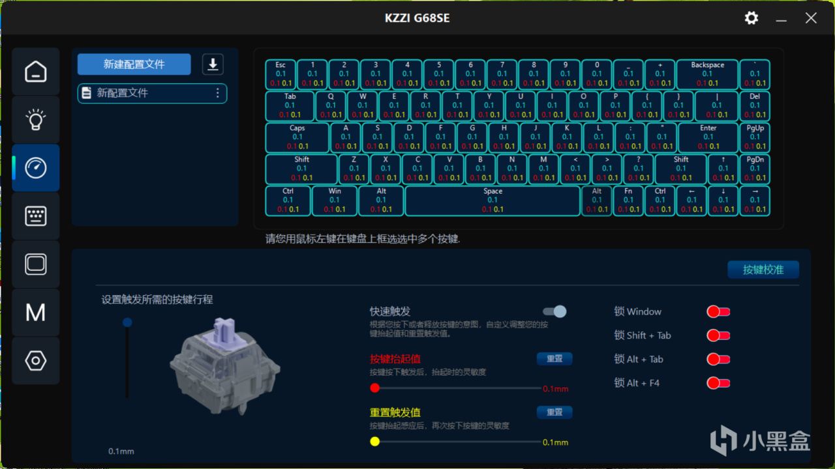Open the hexagon settings sidebar icon
The width and height of the screenshot is (835, 469).
click(36, 361)
